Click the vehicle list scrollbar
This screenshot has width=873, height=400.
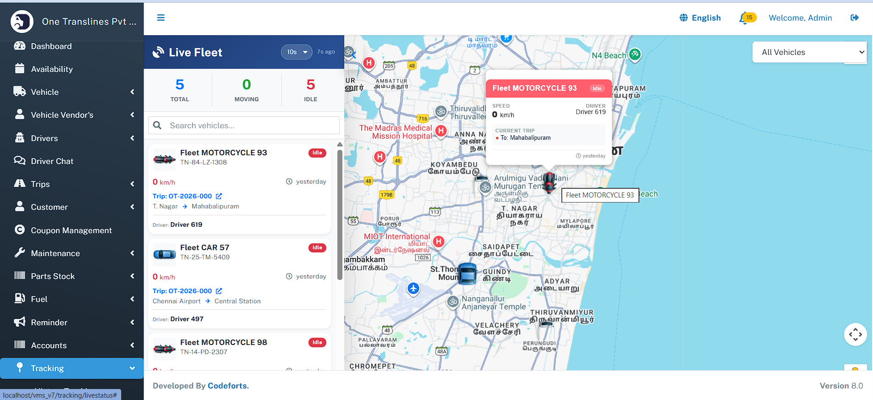click(x=340, y=214)
